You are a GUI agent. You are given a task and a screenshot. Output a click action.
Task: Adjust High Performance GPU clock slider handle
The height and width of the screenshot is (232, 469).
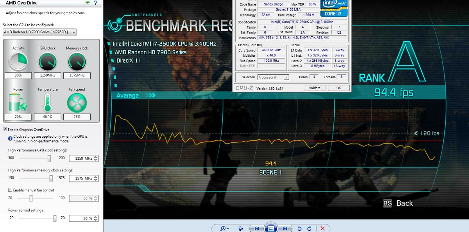point(49,158)
